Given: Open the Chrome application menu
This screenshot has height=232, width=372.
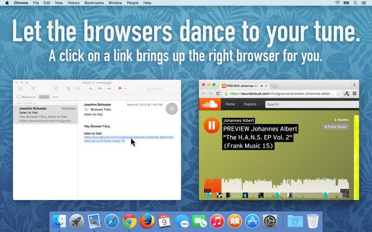Looking at the screenshot, I should [x=21, y=3].
